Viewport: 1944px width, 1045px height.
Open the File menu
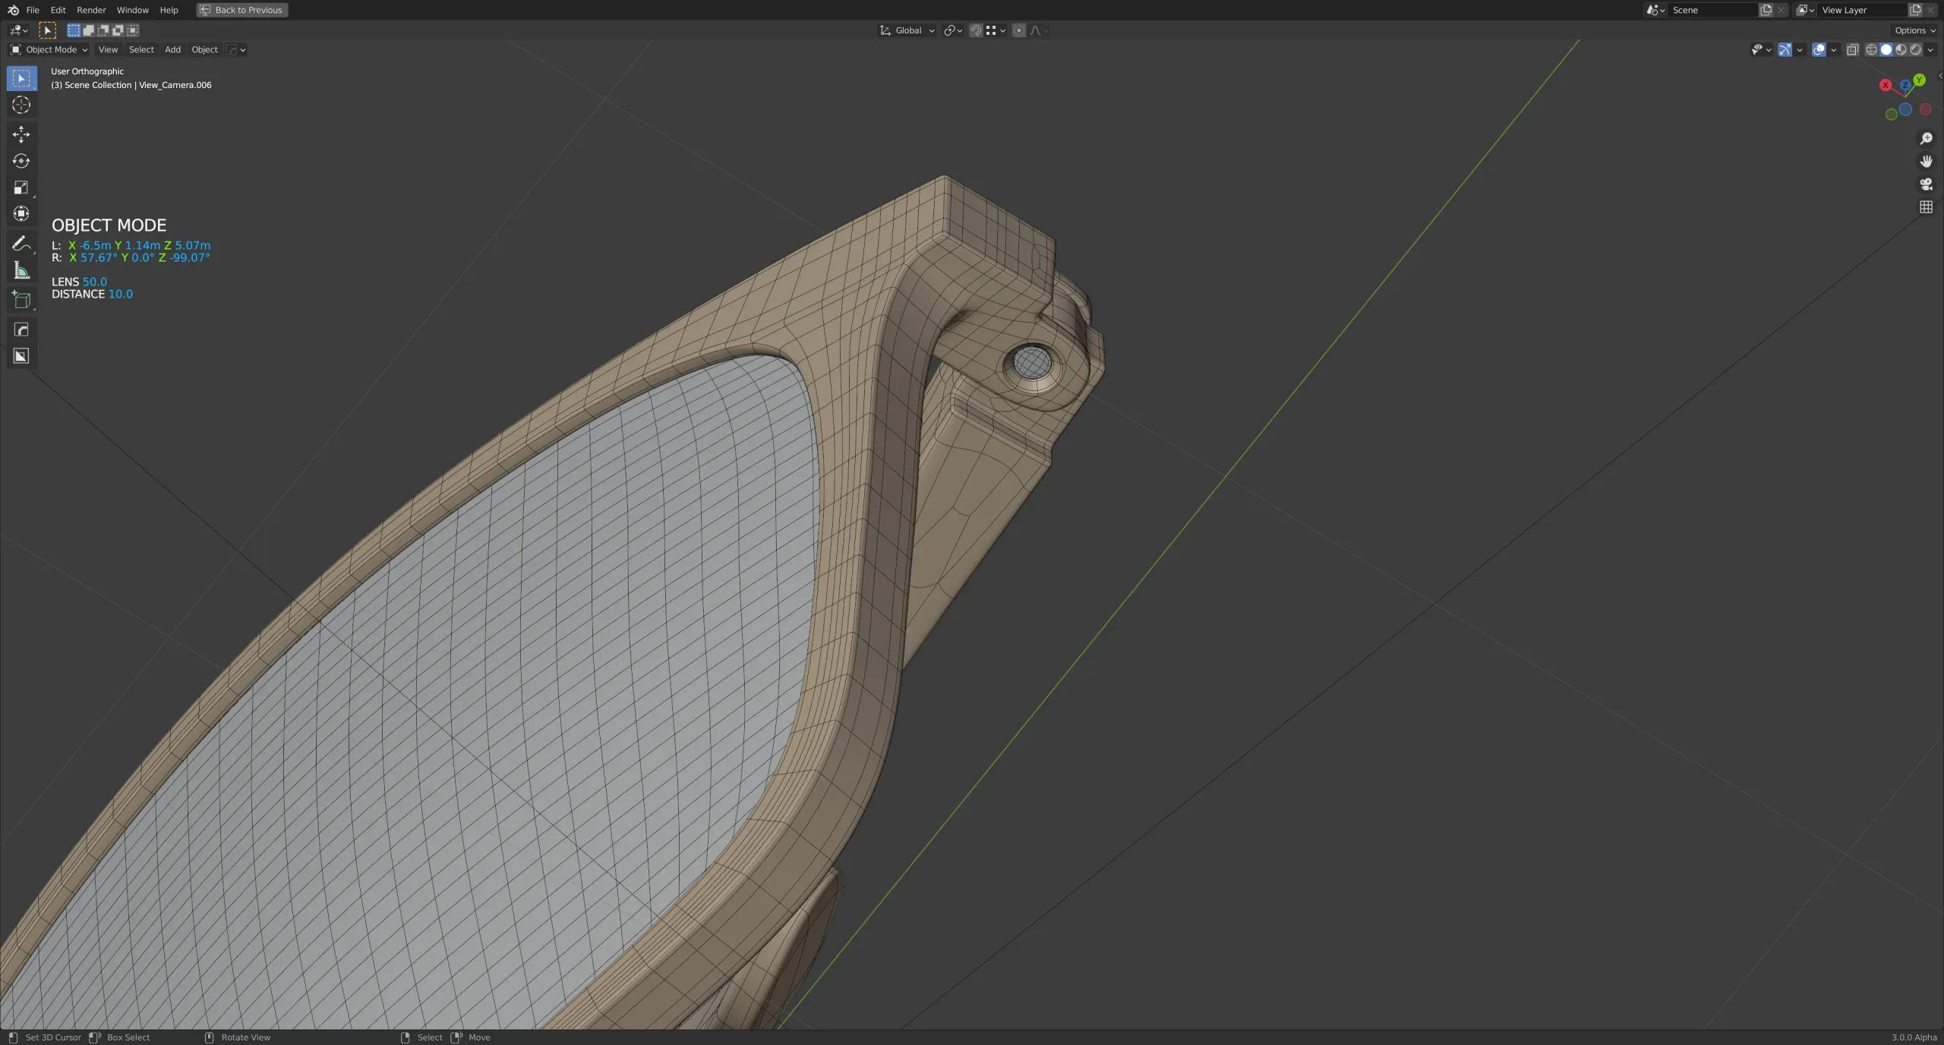(x=33, y=10)
